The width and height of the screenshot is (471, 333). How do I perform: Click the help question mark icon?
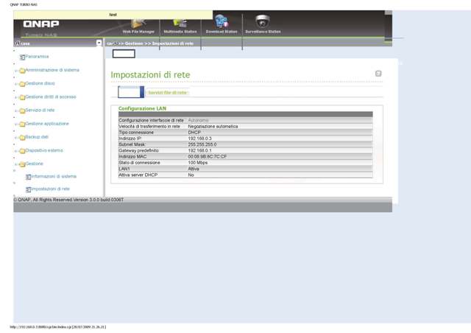point(378,74)
